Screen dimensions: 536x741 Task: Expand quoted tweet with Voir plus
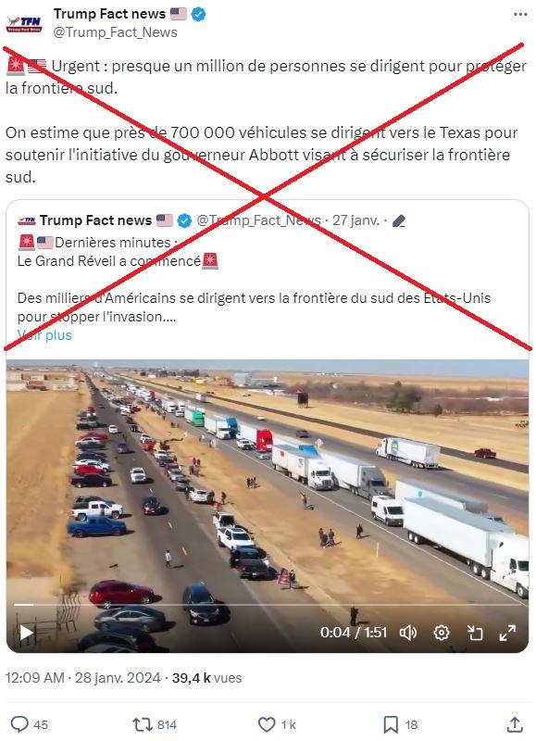coord(44,335)
